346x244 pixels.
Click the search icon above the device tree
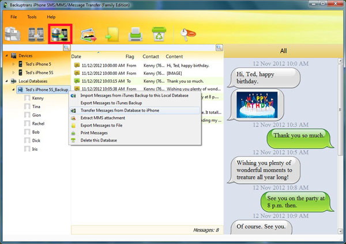pos(66,48)
